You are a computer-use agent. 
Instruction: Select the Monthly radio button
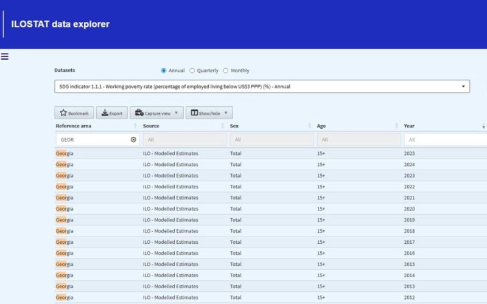pyautogui.click(x=226, y=71)
